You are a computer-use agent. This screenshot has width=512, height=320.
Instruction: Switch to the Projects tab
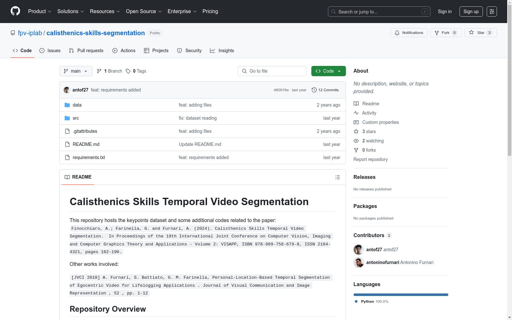tap(156, 51)
